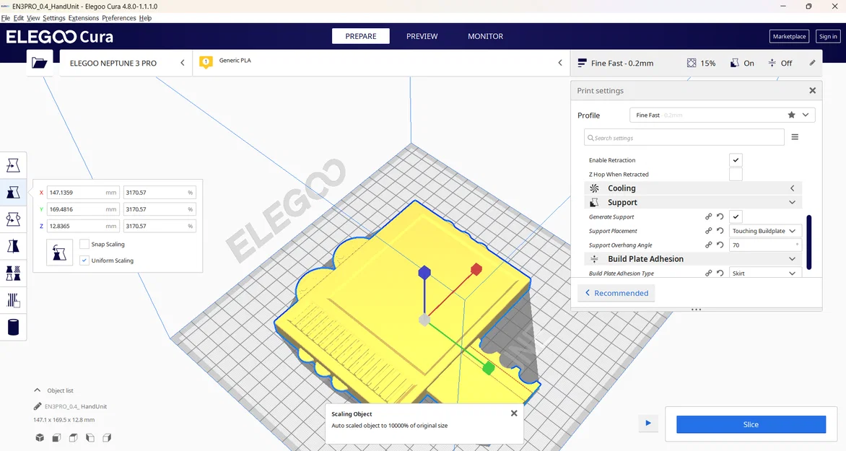Open the File menu
This screenshot has height=451, width=846.
pyautogui.click(x=6, y=18)
